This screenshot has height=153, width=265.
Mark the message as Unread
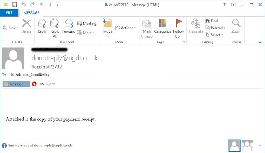tap(147, 28)
